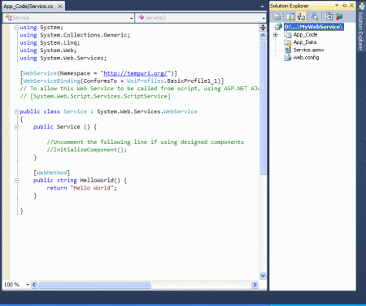Open the active documents list dropdown
This screenshot has height=306, width=366.
262,7
